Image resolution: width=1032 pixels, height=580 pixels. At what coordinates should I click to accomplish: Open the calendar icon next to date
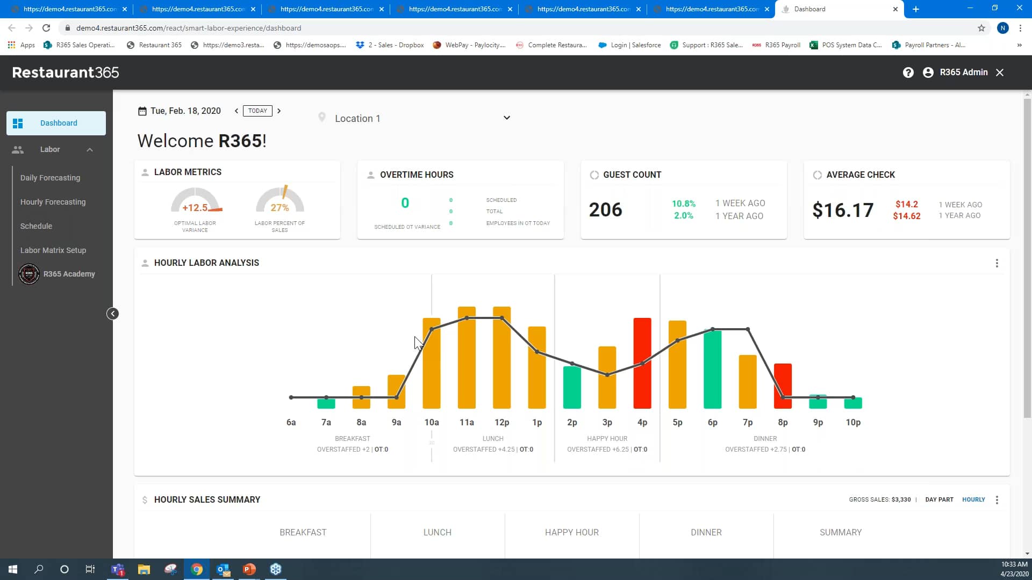point(142,111)
